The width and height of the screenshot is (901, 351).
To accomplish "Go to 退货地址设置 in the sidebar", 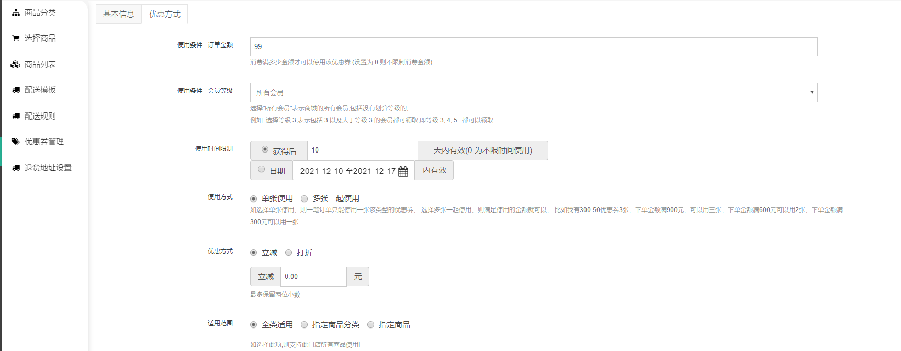I will coord(48,168).
